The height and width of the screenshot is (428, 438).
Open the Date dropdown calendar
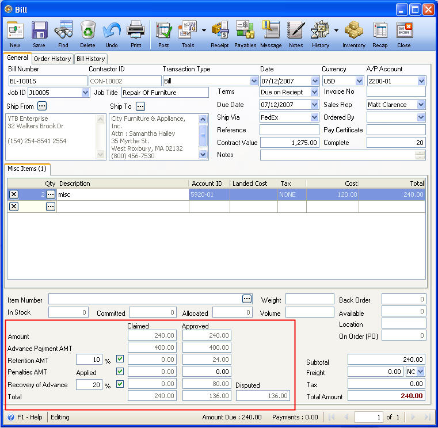(x=315, y=81)
